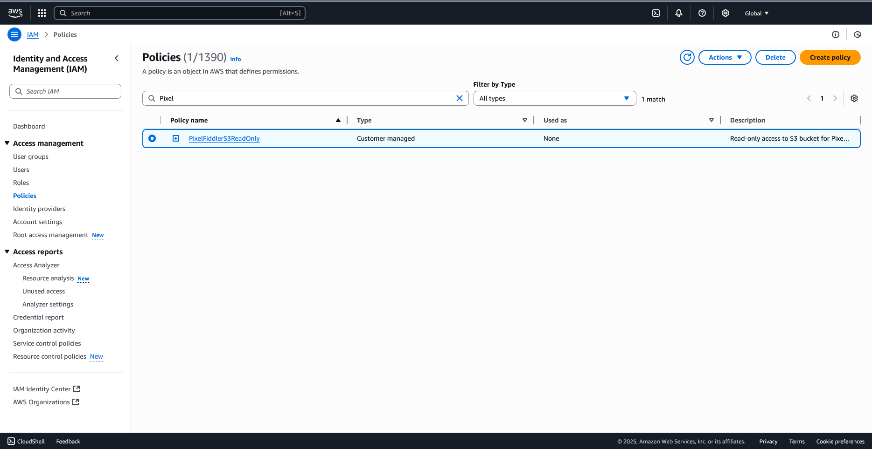Expand the PixelFiddlerS3ReadOnly policy row
Screen dimensions: 872x449
pos(176,138)
